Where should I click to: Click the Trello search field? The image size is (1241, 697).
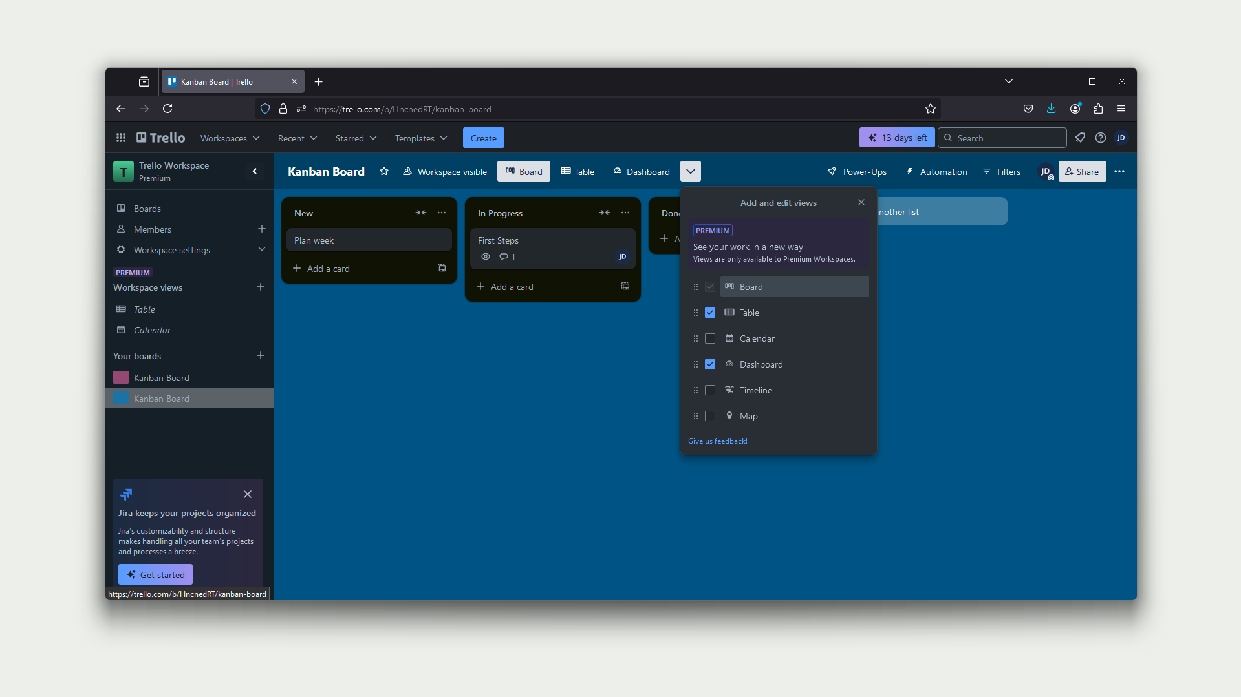(1002, 138)
